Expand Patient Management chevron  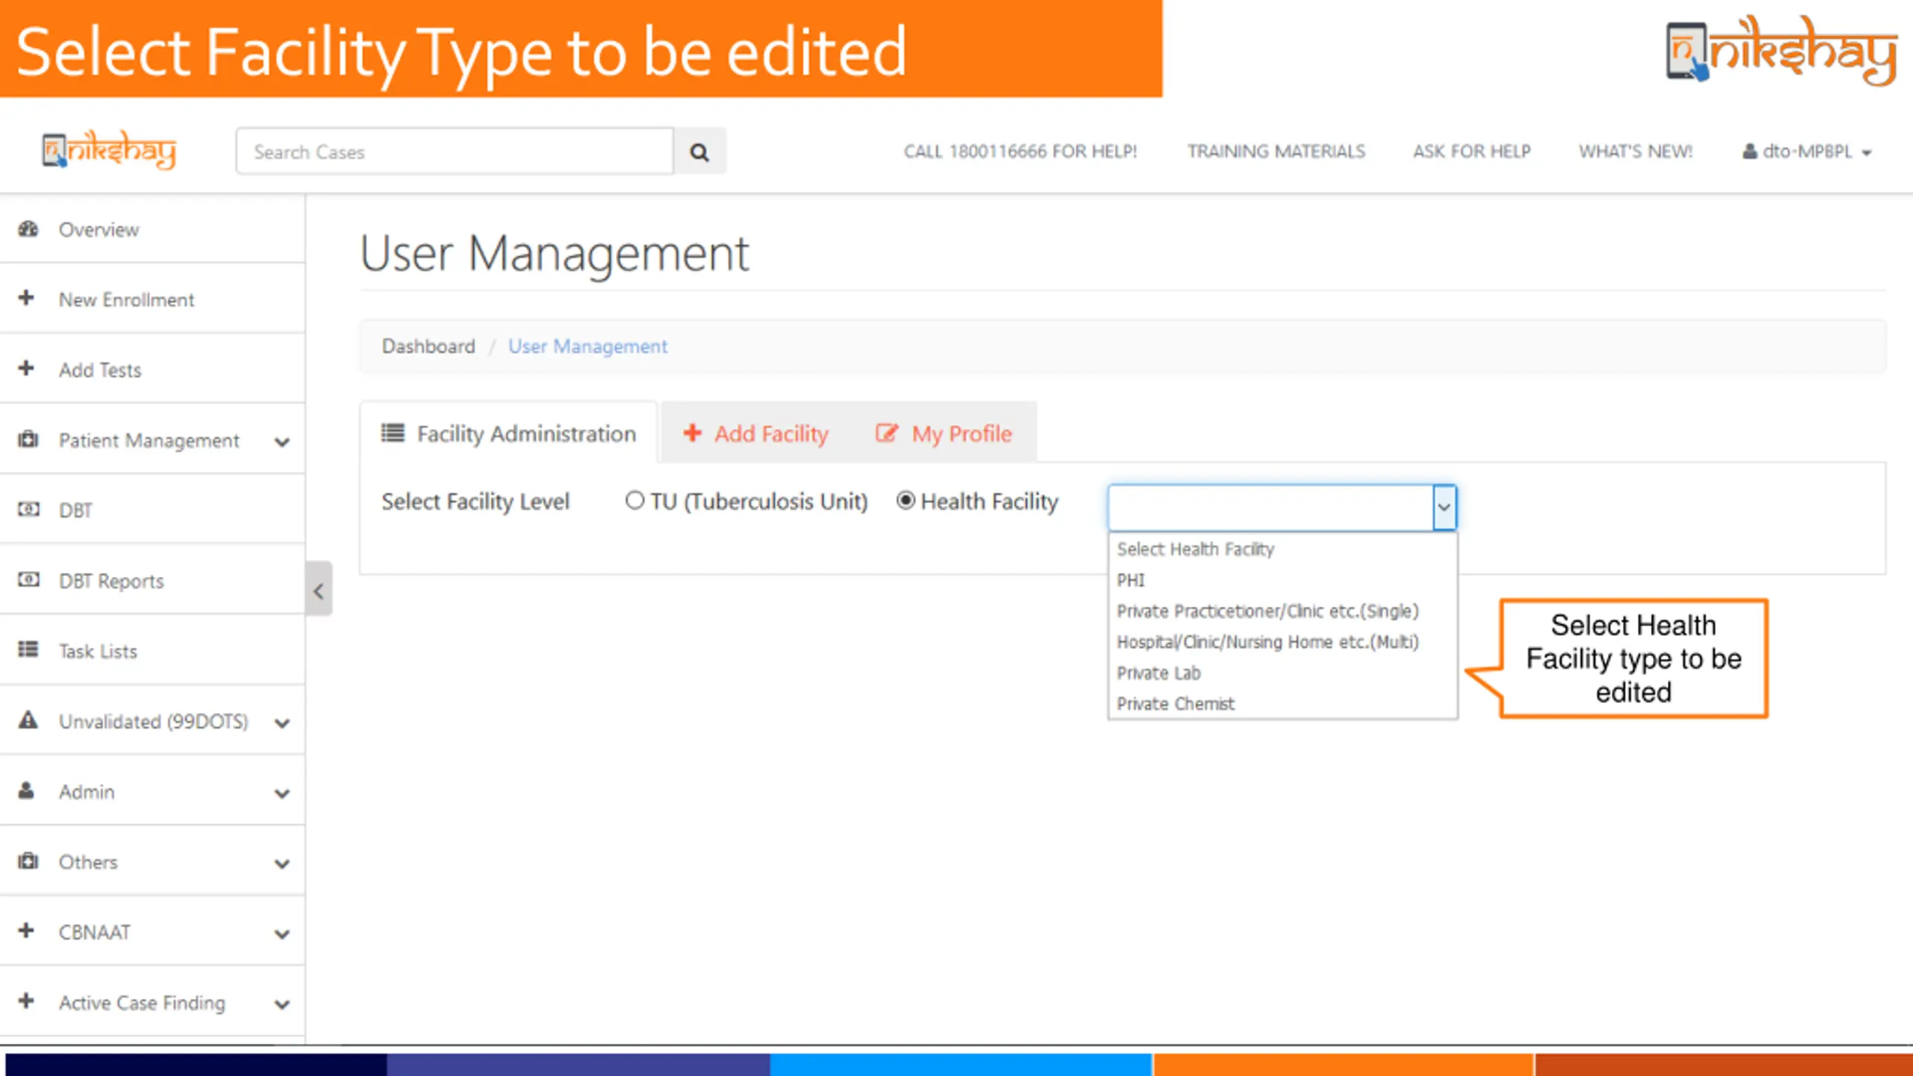(x=282, y=442)
